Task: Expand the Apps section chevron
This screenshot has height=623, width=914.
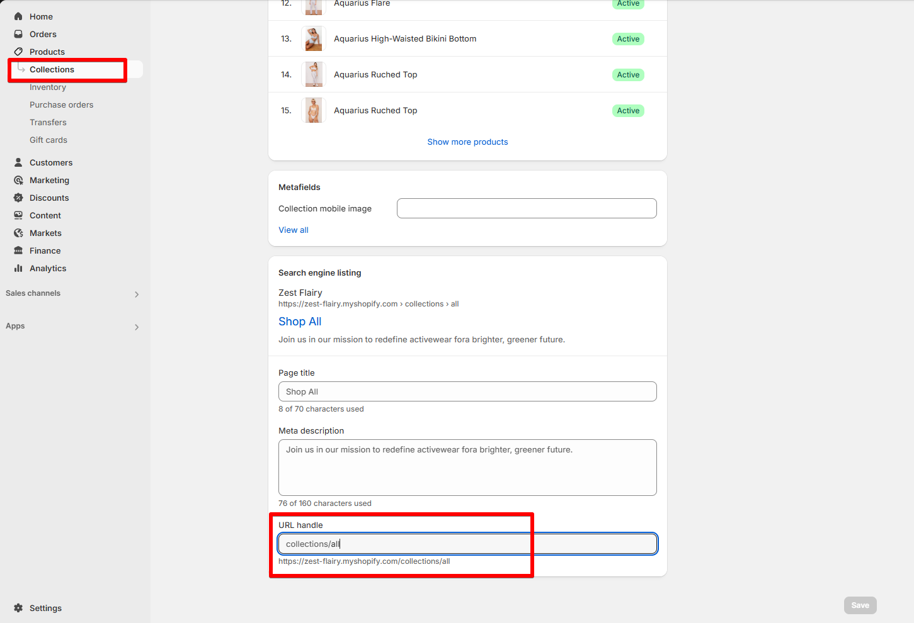Action: 137,327
